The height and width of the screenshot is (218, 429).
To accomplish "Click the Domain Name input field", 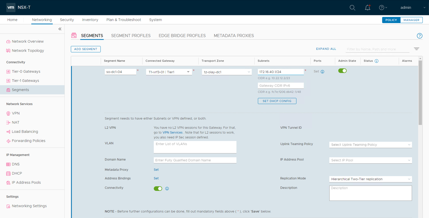I will (195, 160).
